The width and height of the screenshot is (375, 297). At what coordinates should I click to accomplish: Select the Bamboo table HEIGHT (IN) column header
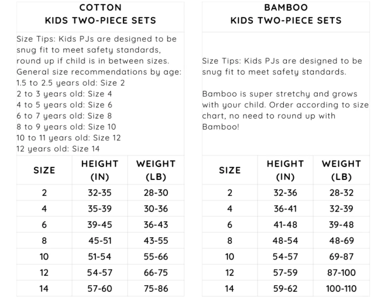click(x=285, y=170)
